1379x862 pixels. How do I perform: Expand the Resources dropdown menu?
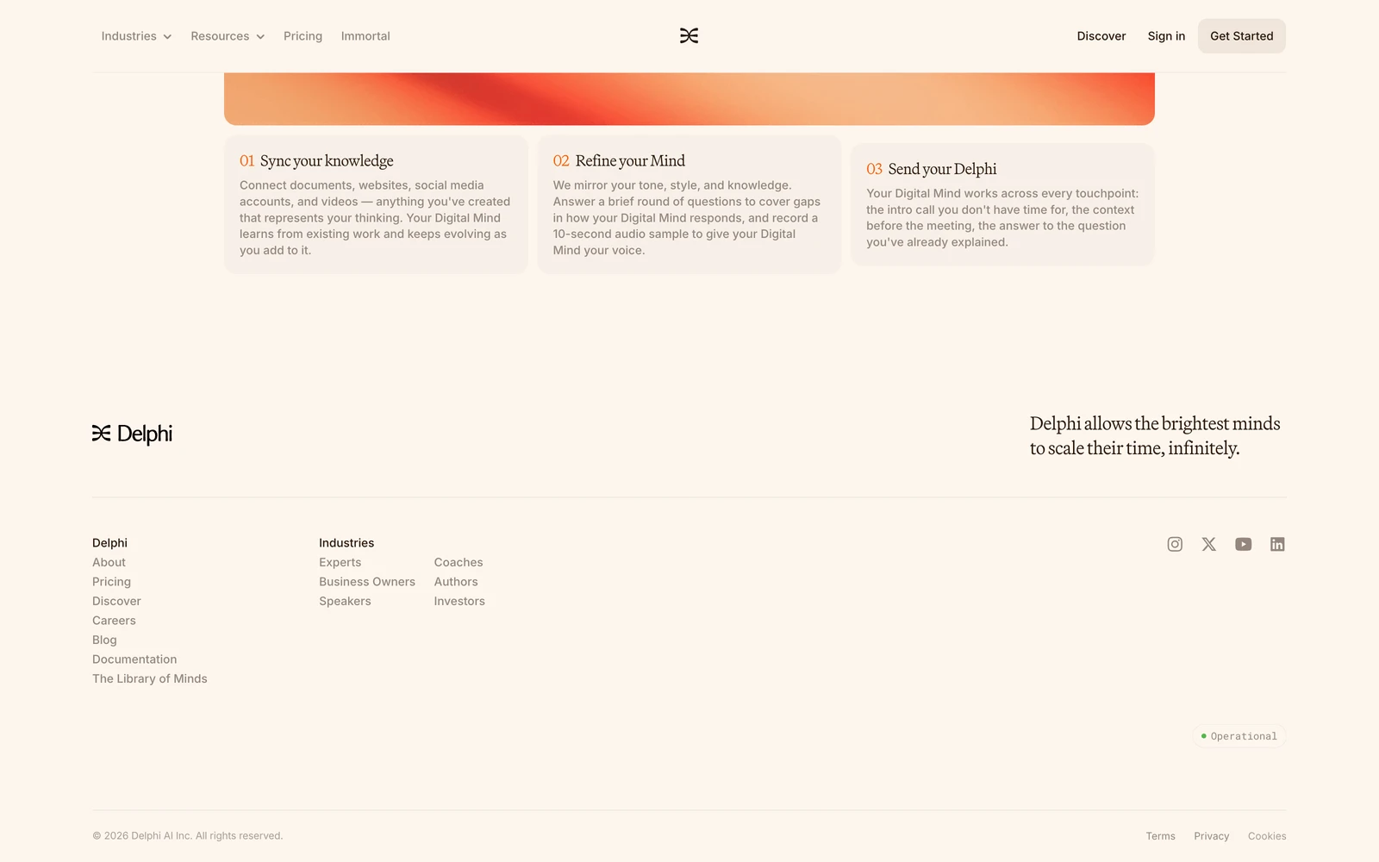click(228, 36)
